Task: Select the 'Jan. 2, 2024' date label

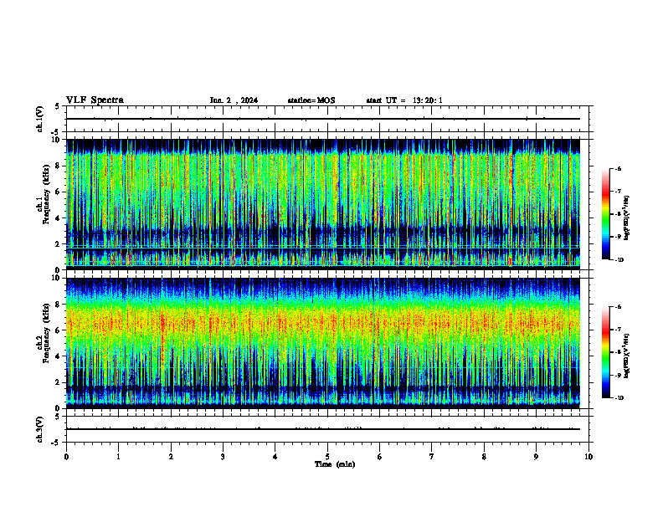Action: click(234, 100)
